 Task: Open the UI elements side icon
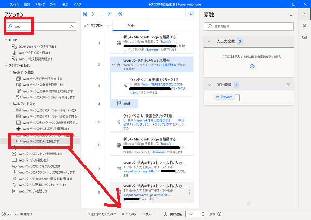tap(304, 26)
